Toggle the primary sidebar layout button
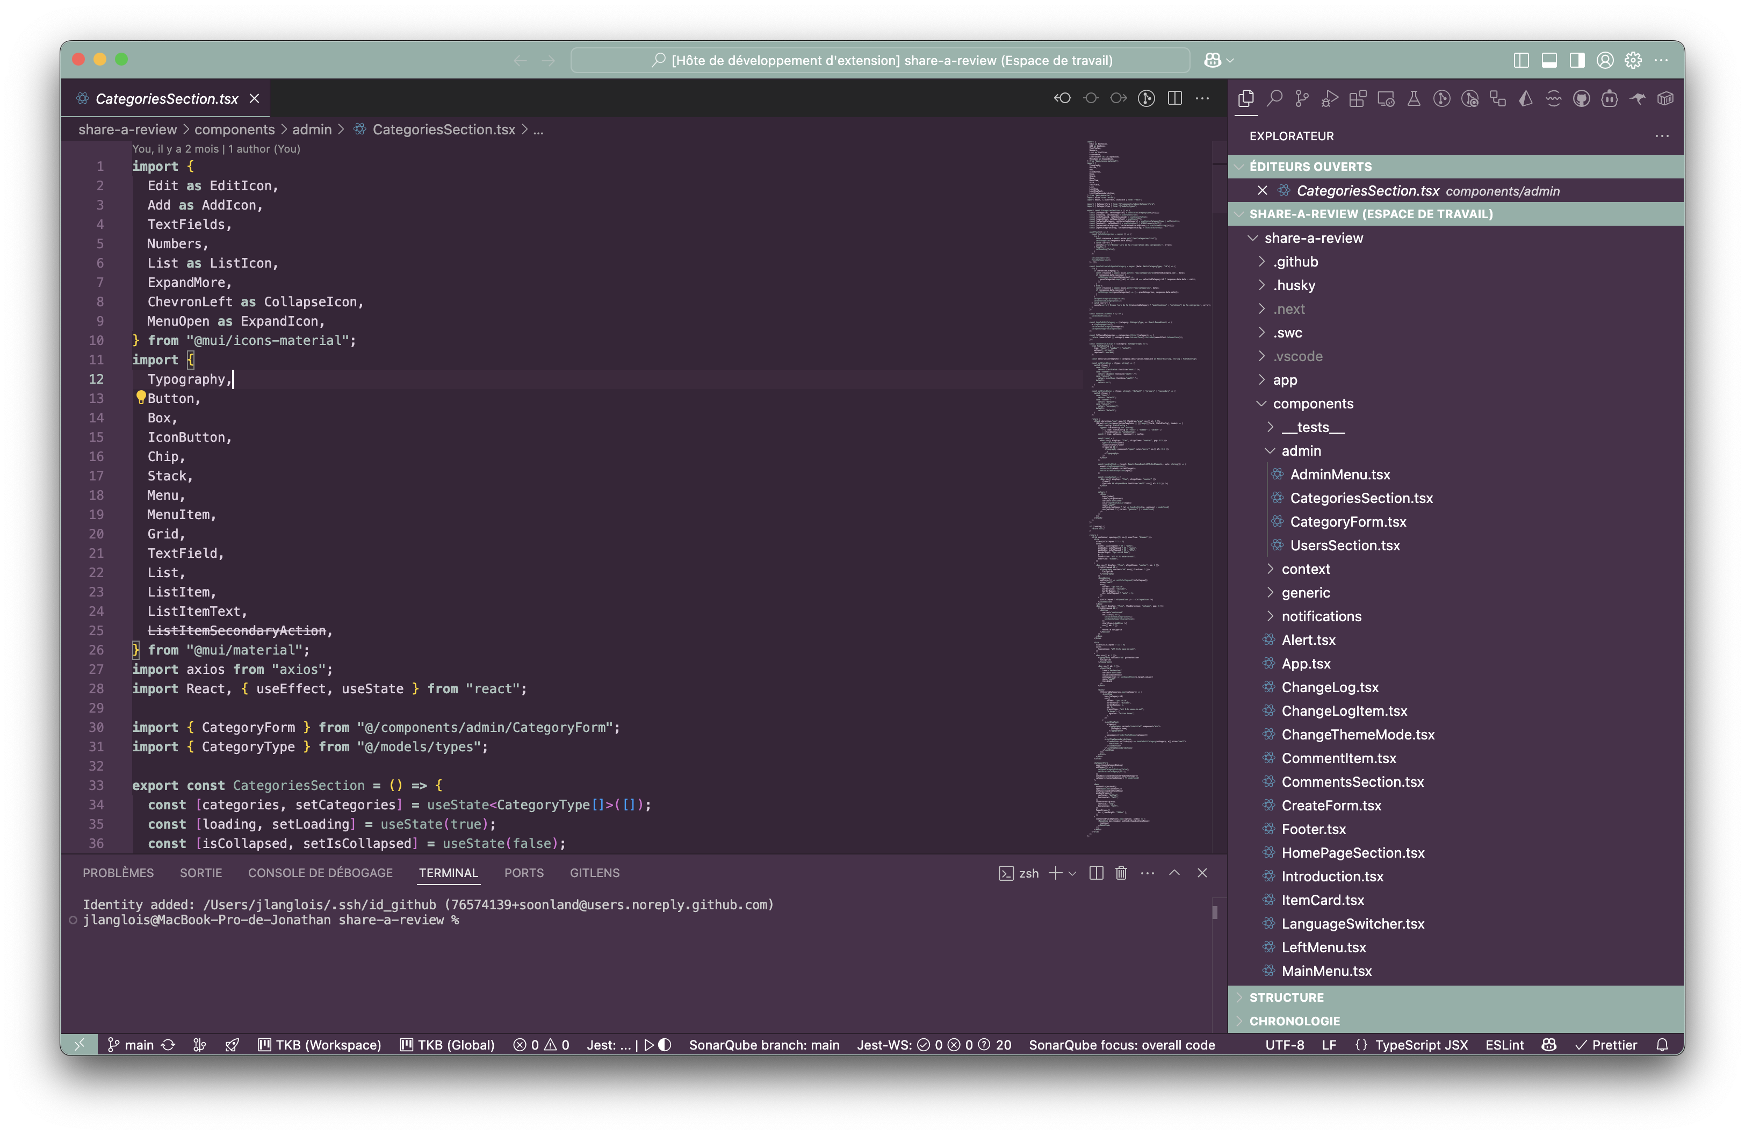This screenshot has height=1135, width=1745. 1522,60
